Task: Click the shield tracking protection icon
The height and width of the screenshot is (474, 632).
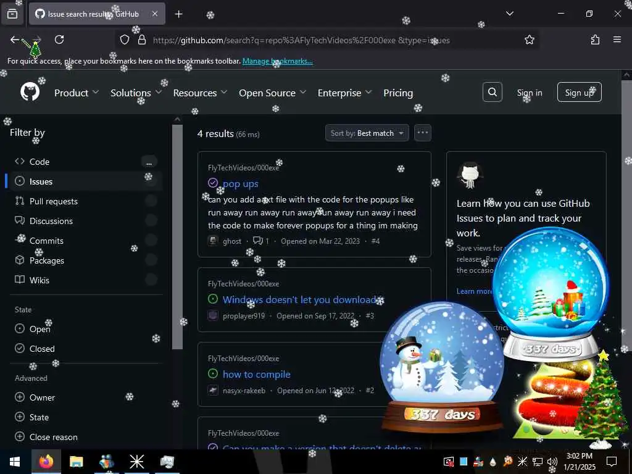Action: 125,39
